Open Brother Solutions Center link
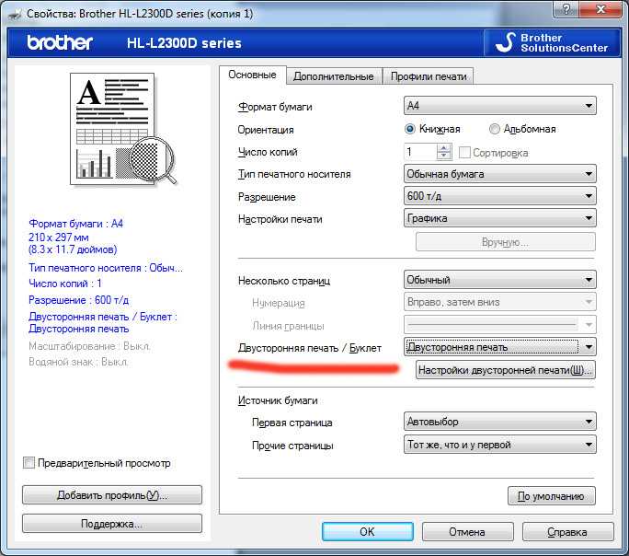This screenshot has height=556, width=629. [x=552, y=42]
